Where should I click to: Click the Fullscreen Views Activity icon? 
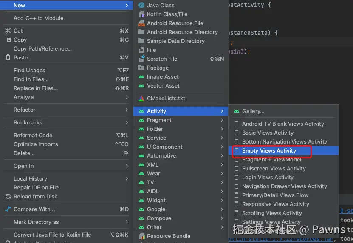(236, 169)
